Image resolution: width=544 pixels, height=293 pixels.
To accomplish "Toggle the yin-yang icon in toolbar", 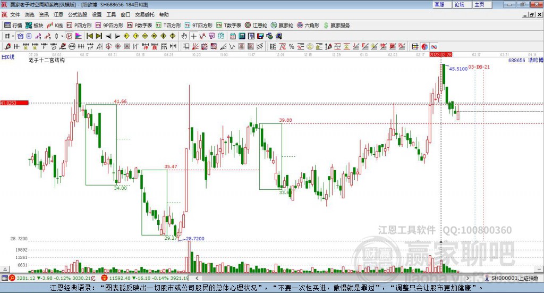I will (424, 46).
